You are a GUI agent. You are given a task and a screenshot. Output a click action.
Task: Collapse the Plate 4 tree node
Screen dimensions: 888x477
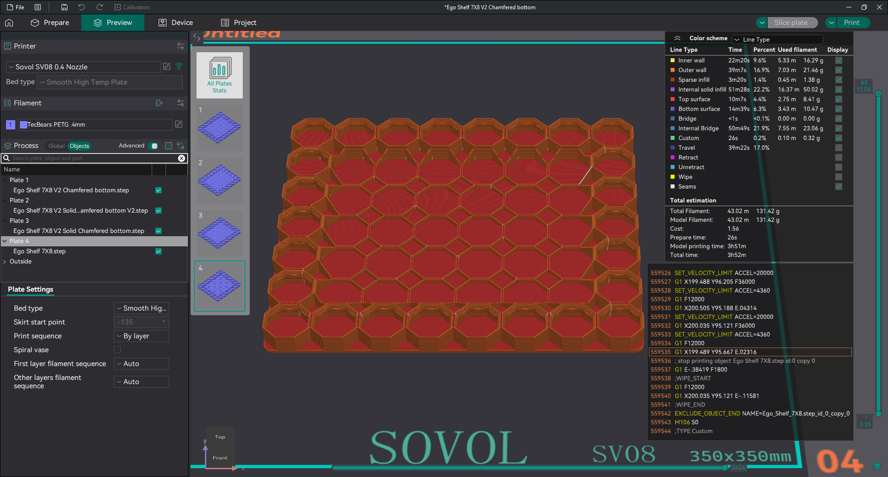click(5, 241)
